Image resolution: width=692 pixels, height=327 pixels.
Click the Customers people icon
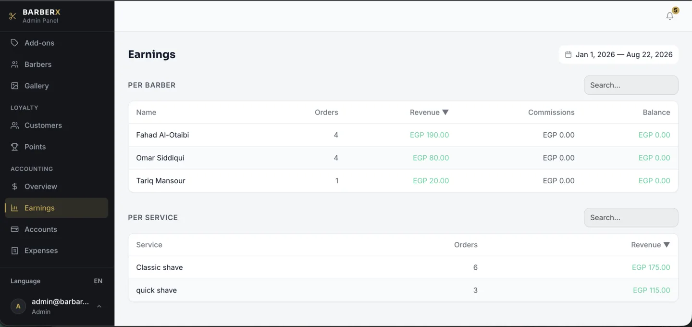(x=14, y=126)
